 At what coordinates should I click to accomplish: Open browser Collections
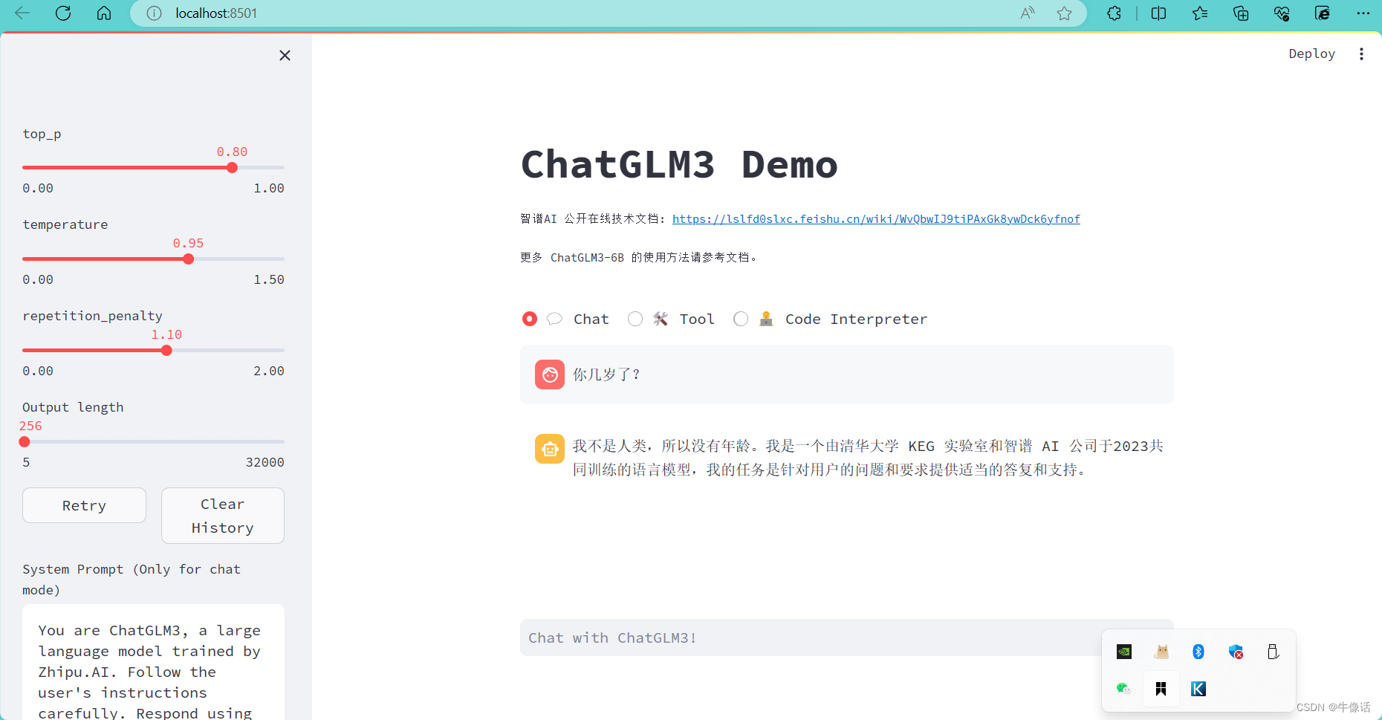[x=1241, y=13]
